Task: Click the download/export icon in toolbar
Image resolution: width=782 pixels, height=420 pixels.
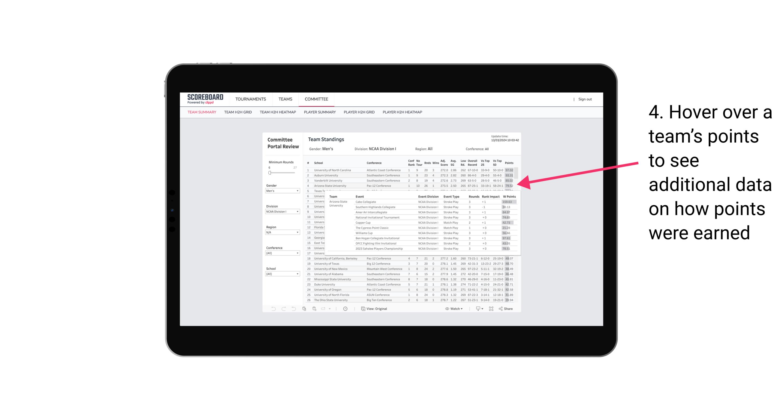Action: point(477,309)
